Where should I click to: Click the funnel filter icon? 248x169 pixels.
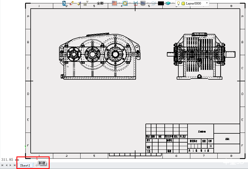[86, 3]
